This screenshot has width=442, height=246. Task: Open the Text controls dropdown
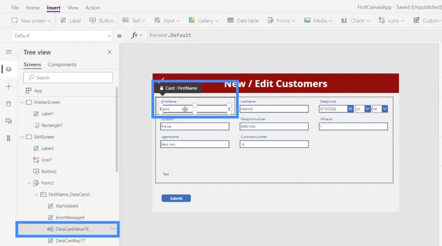pos(134,20)
